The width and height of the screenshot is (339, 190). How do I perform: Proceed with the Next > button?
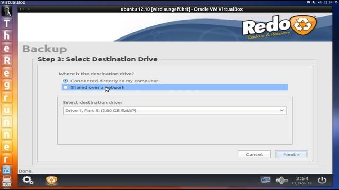tap(291, 154)
